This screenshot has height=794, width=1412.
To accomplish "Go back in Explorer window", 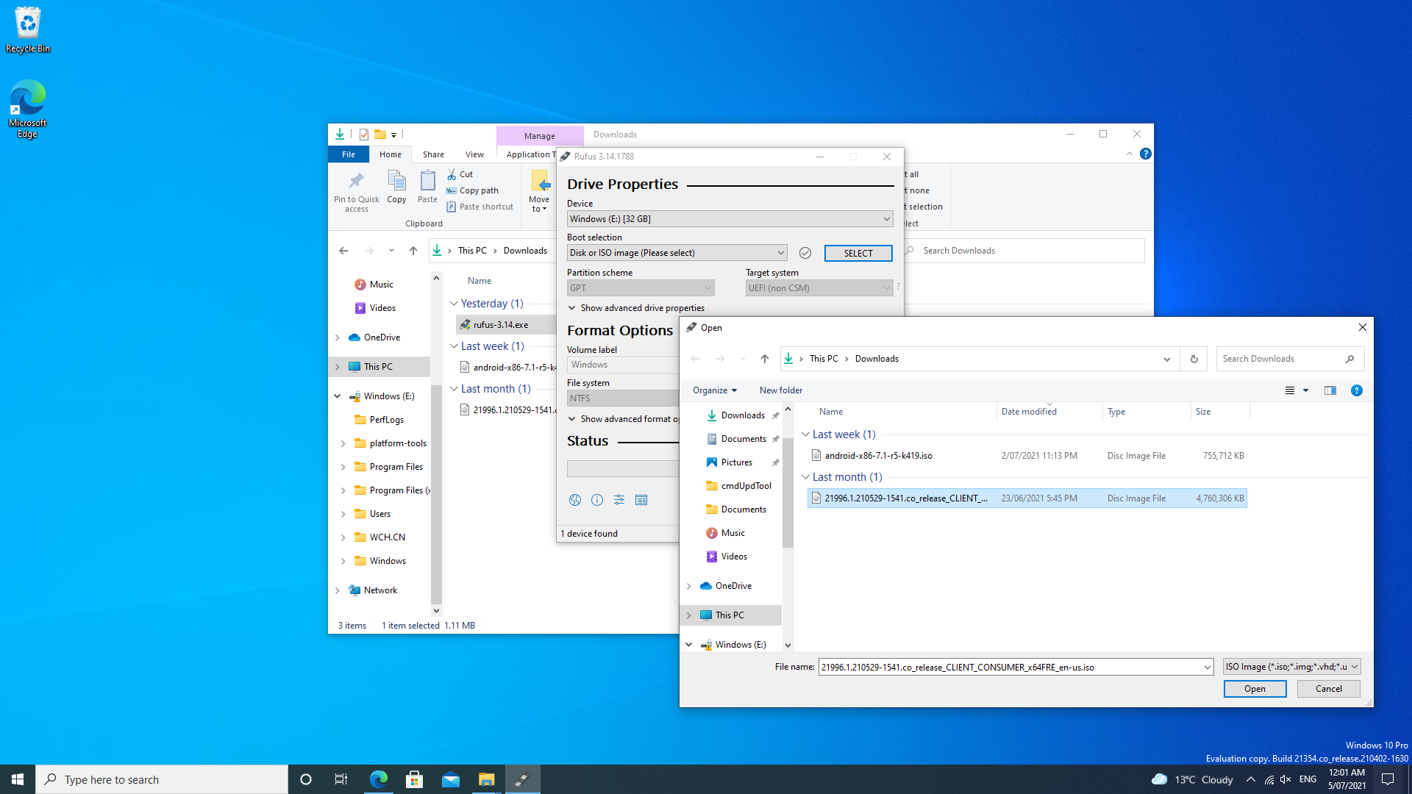I will point(343,251).
